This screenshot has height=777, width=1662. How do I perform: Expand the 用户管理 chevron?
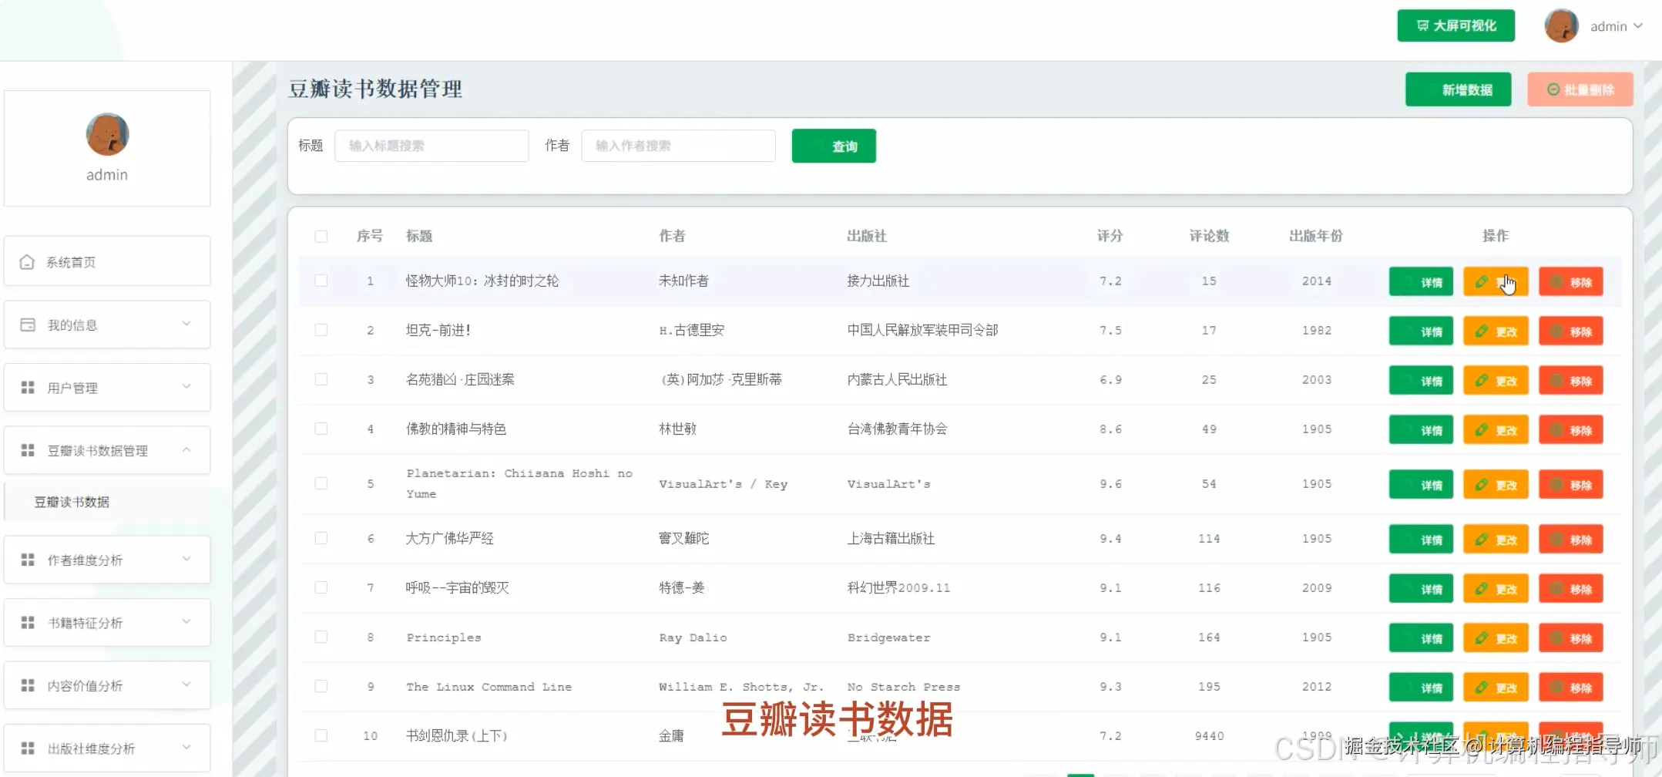point(186,386)
